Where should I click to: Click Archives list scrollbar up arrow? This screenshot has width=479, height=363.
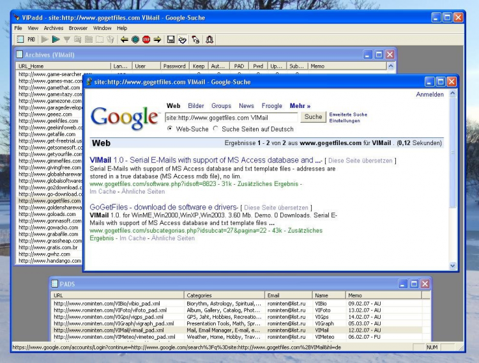tap(391, 66)
